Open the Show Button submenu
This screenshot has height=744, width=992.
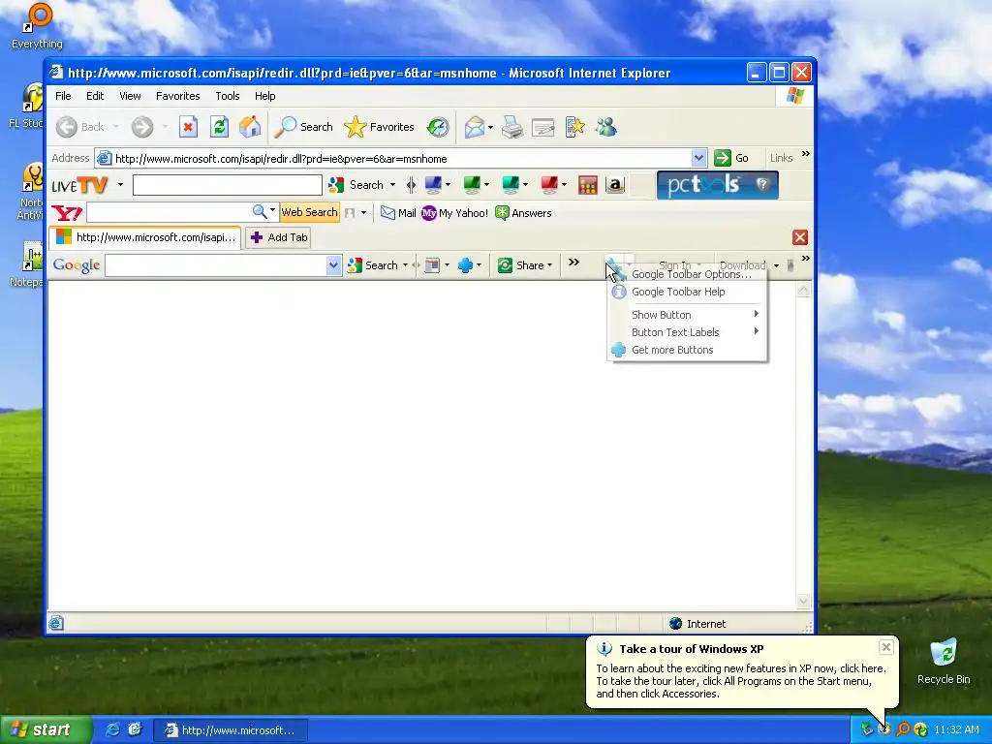687,315
